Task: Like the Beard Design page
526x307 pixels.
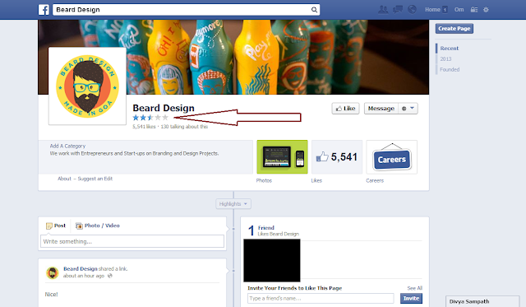Action: [x=345, y=109]
